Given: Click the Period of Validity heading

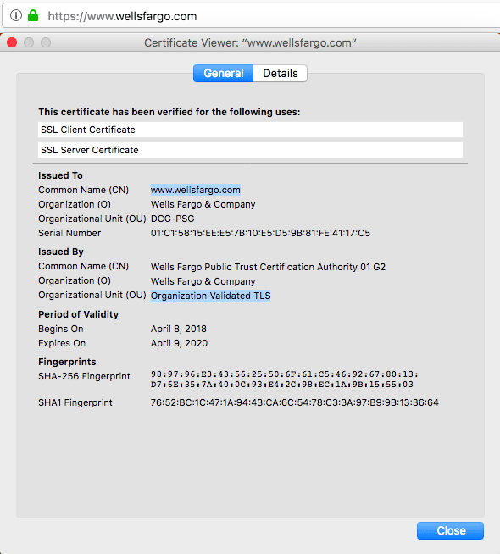Looking at the screenshot, I should click(x=79, y=314).
